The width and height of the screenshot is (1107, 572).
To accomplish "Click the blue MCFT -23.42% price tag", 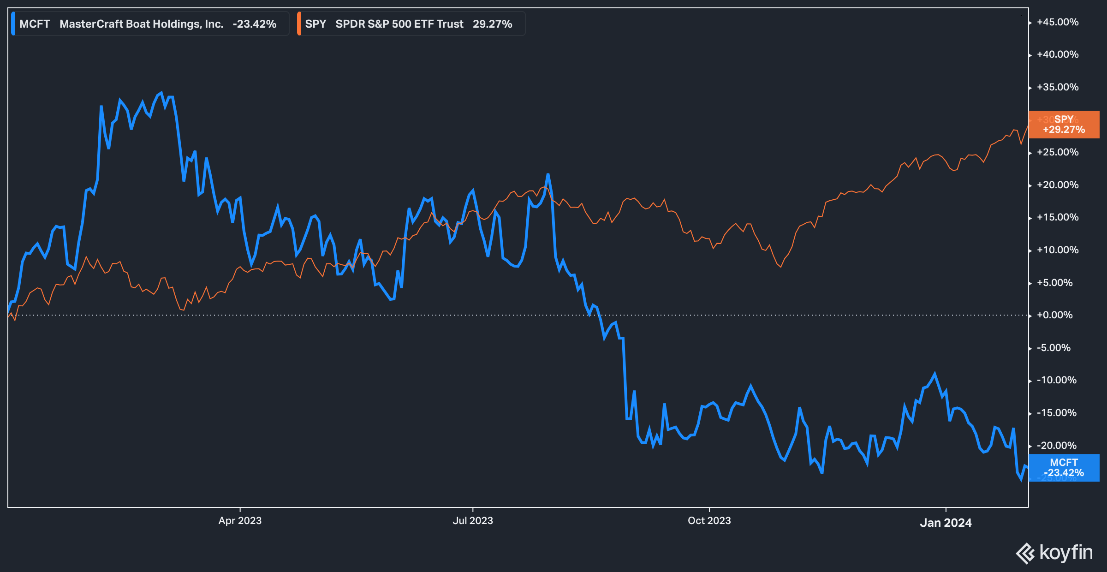I will tap(1064, 468).
